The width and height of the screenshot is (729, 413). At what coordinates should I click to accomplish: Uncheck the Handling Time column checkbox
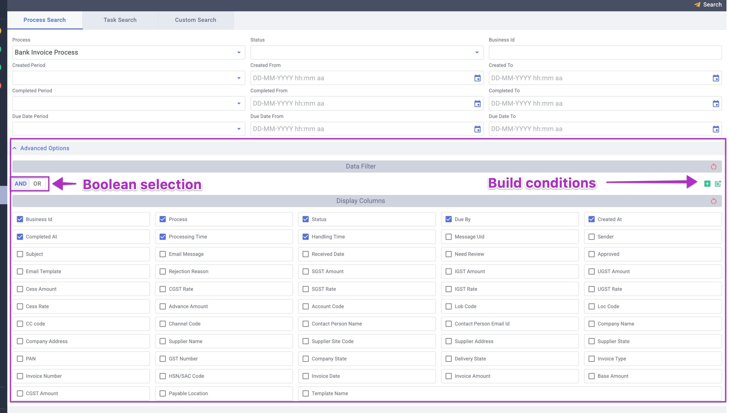coord(305,237)
